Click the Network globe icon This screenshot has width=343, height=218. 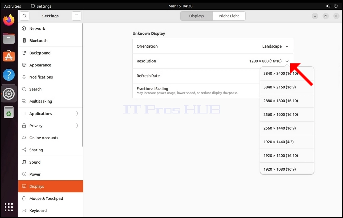(x=24, y=28)
